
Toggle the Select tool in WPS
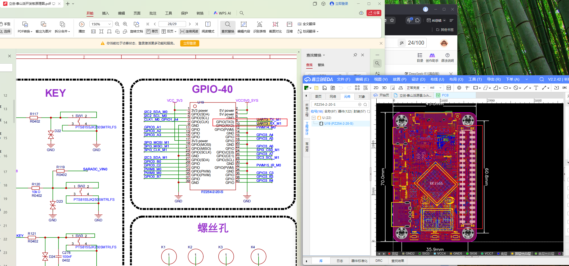5,31
